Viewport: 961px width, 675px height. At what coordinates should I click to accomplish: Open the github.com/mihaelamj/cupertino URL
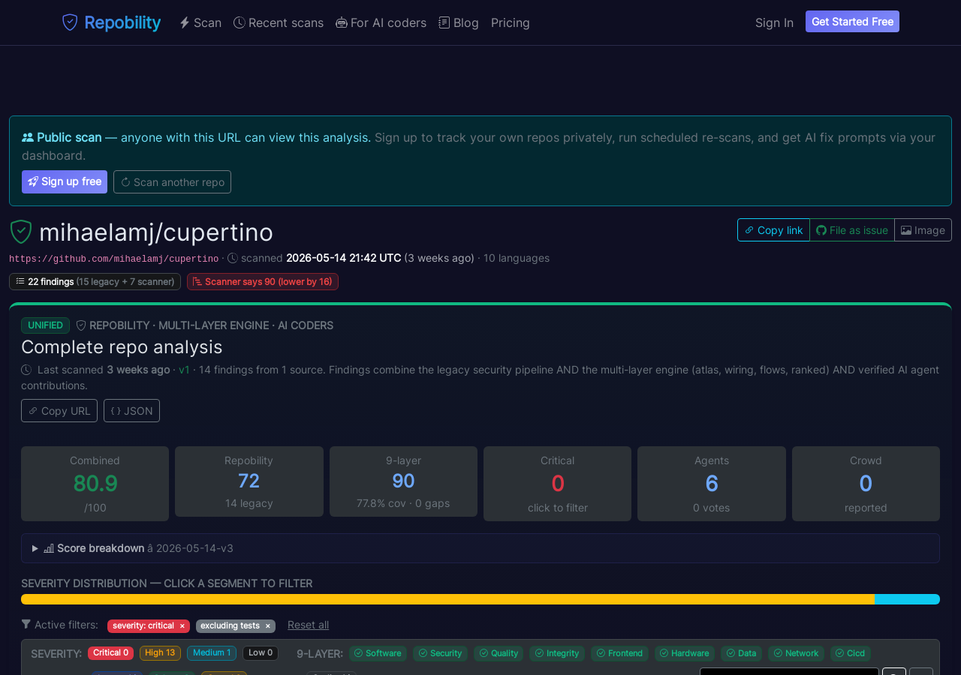[114, 259]
